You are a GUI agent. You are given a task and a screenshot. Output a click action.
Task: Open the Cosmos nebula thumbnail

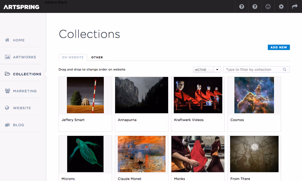pyautogui.click(x=254, y=95)
